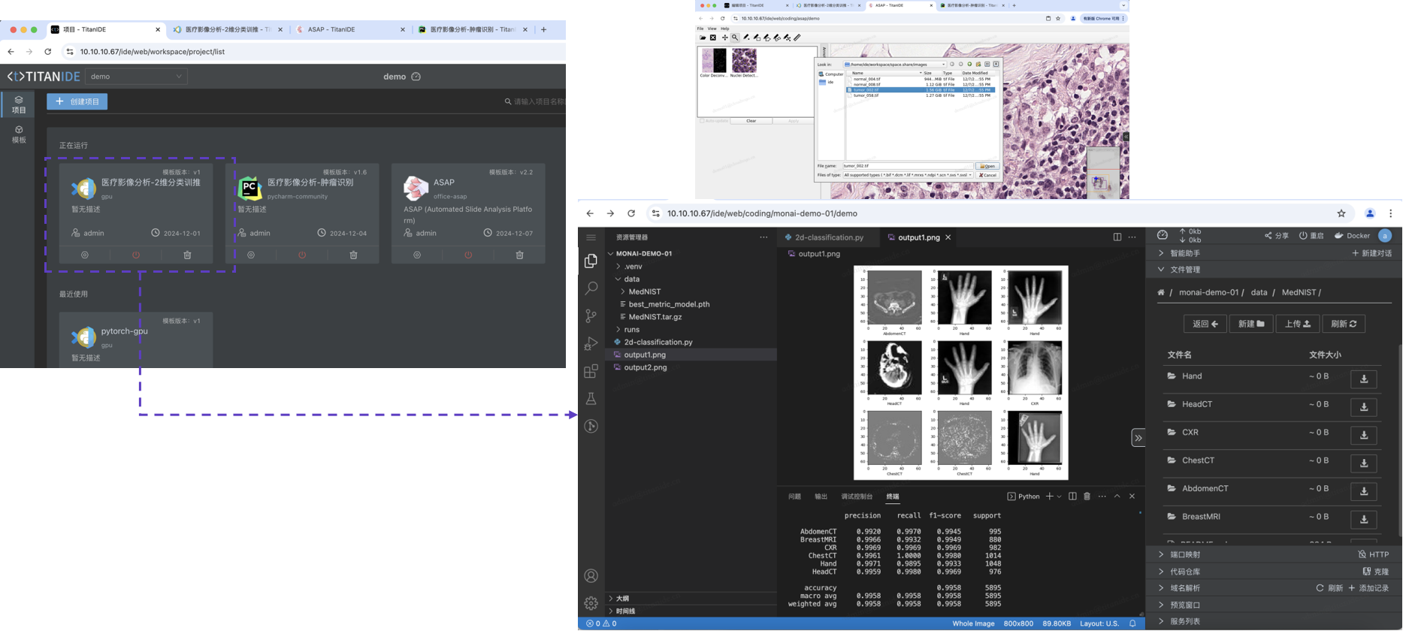The image size is (1403, 631).
Task: Open the Extensions view in activity bar
Action: pos(591,372)
